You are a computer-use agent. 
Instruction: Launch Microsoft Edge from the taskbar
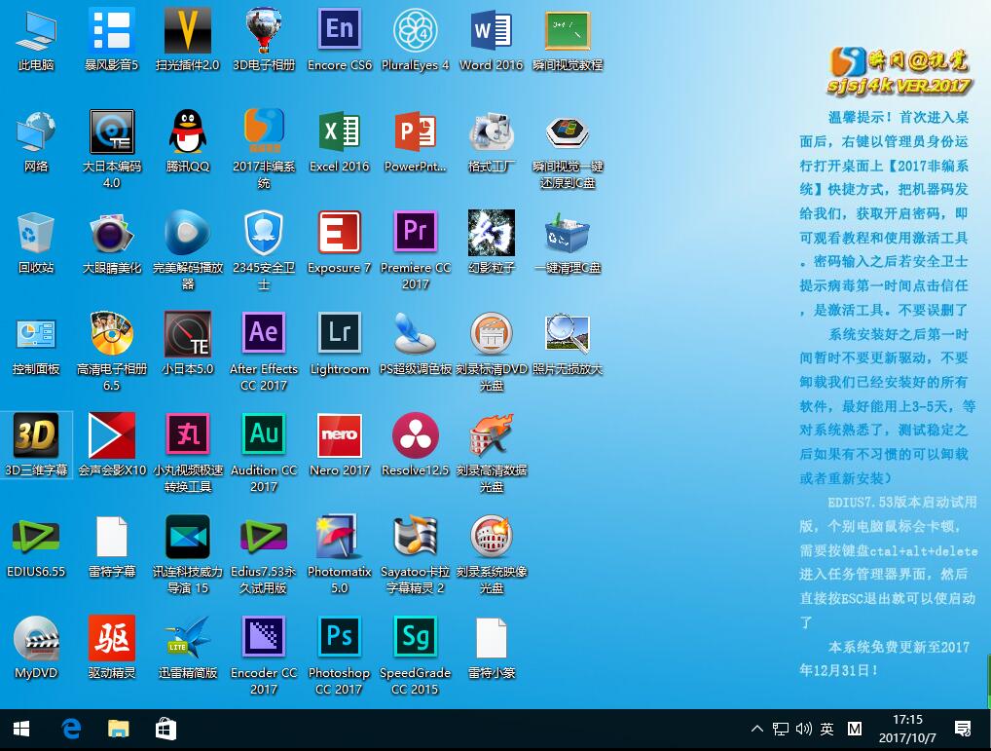(71, 730)
